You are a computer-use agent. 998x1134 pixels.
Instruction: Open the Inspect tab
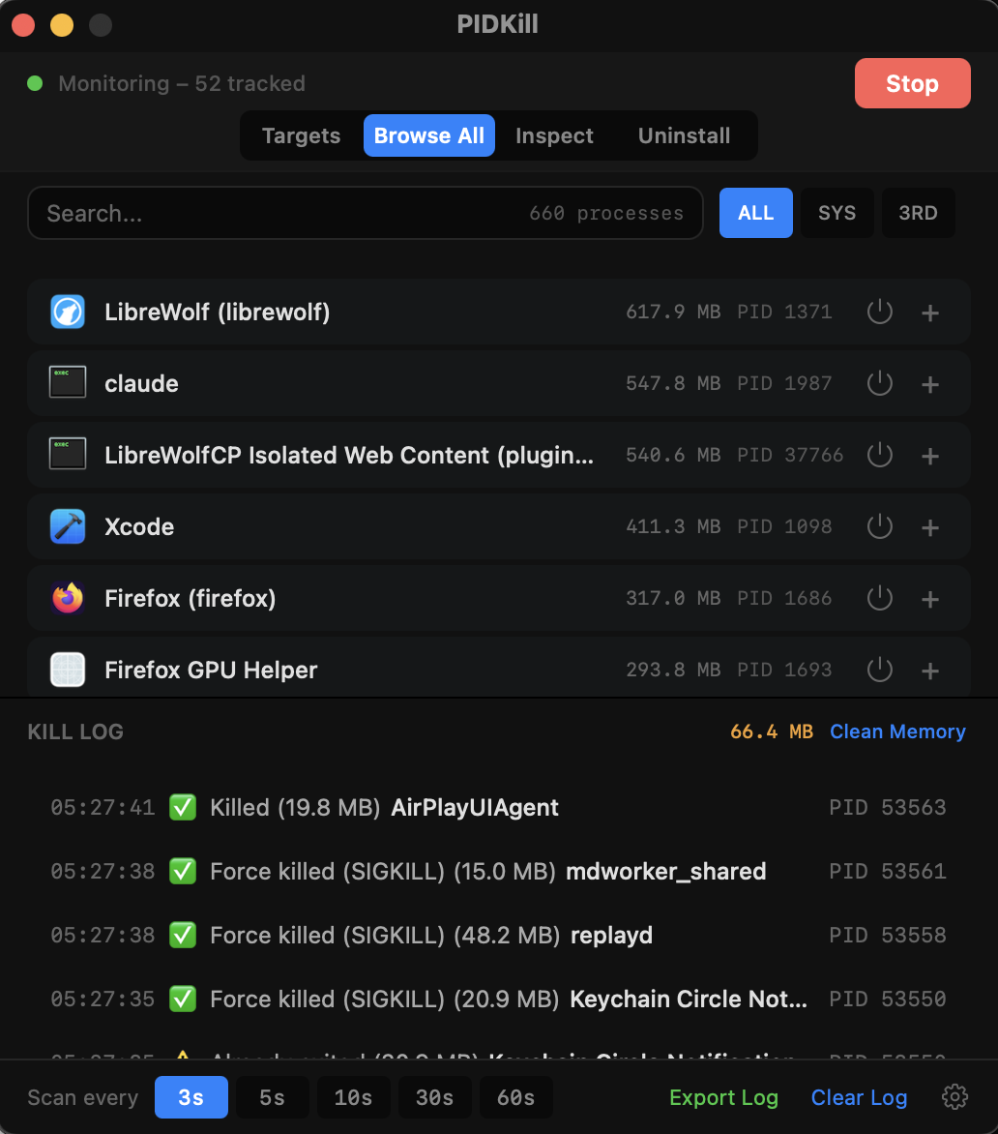pyautogui.click(x=554, y=135)
